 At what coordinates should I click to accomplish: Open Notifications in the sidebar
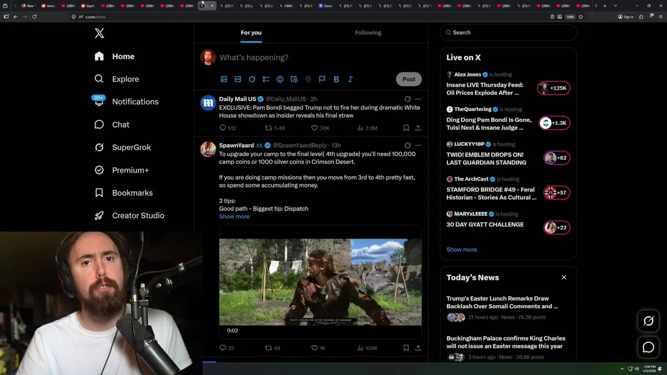(126, 102)
